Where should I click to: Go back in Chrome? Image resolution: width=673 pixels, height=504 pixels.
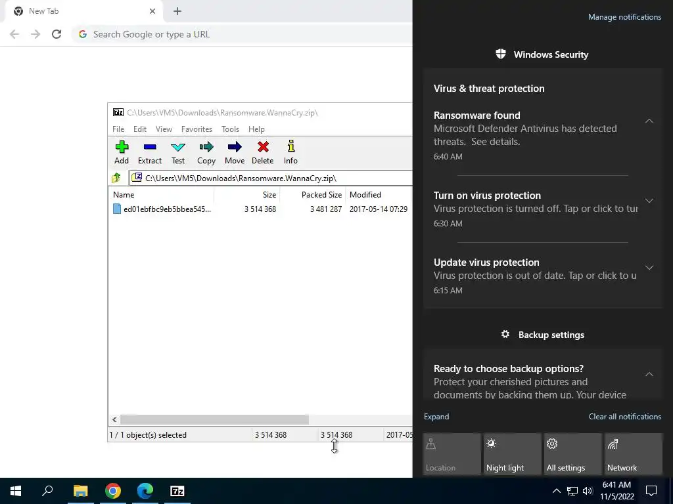coord(14,34)
